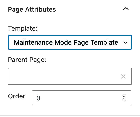Increase Order value with up arrow
140x117 pixels.
pos(124,97)
